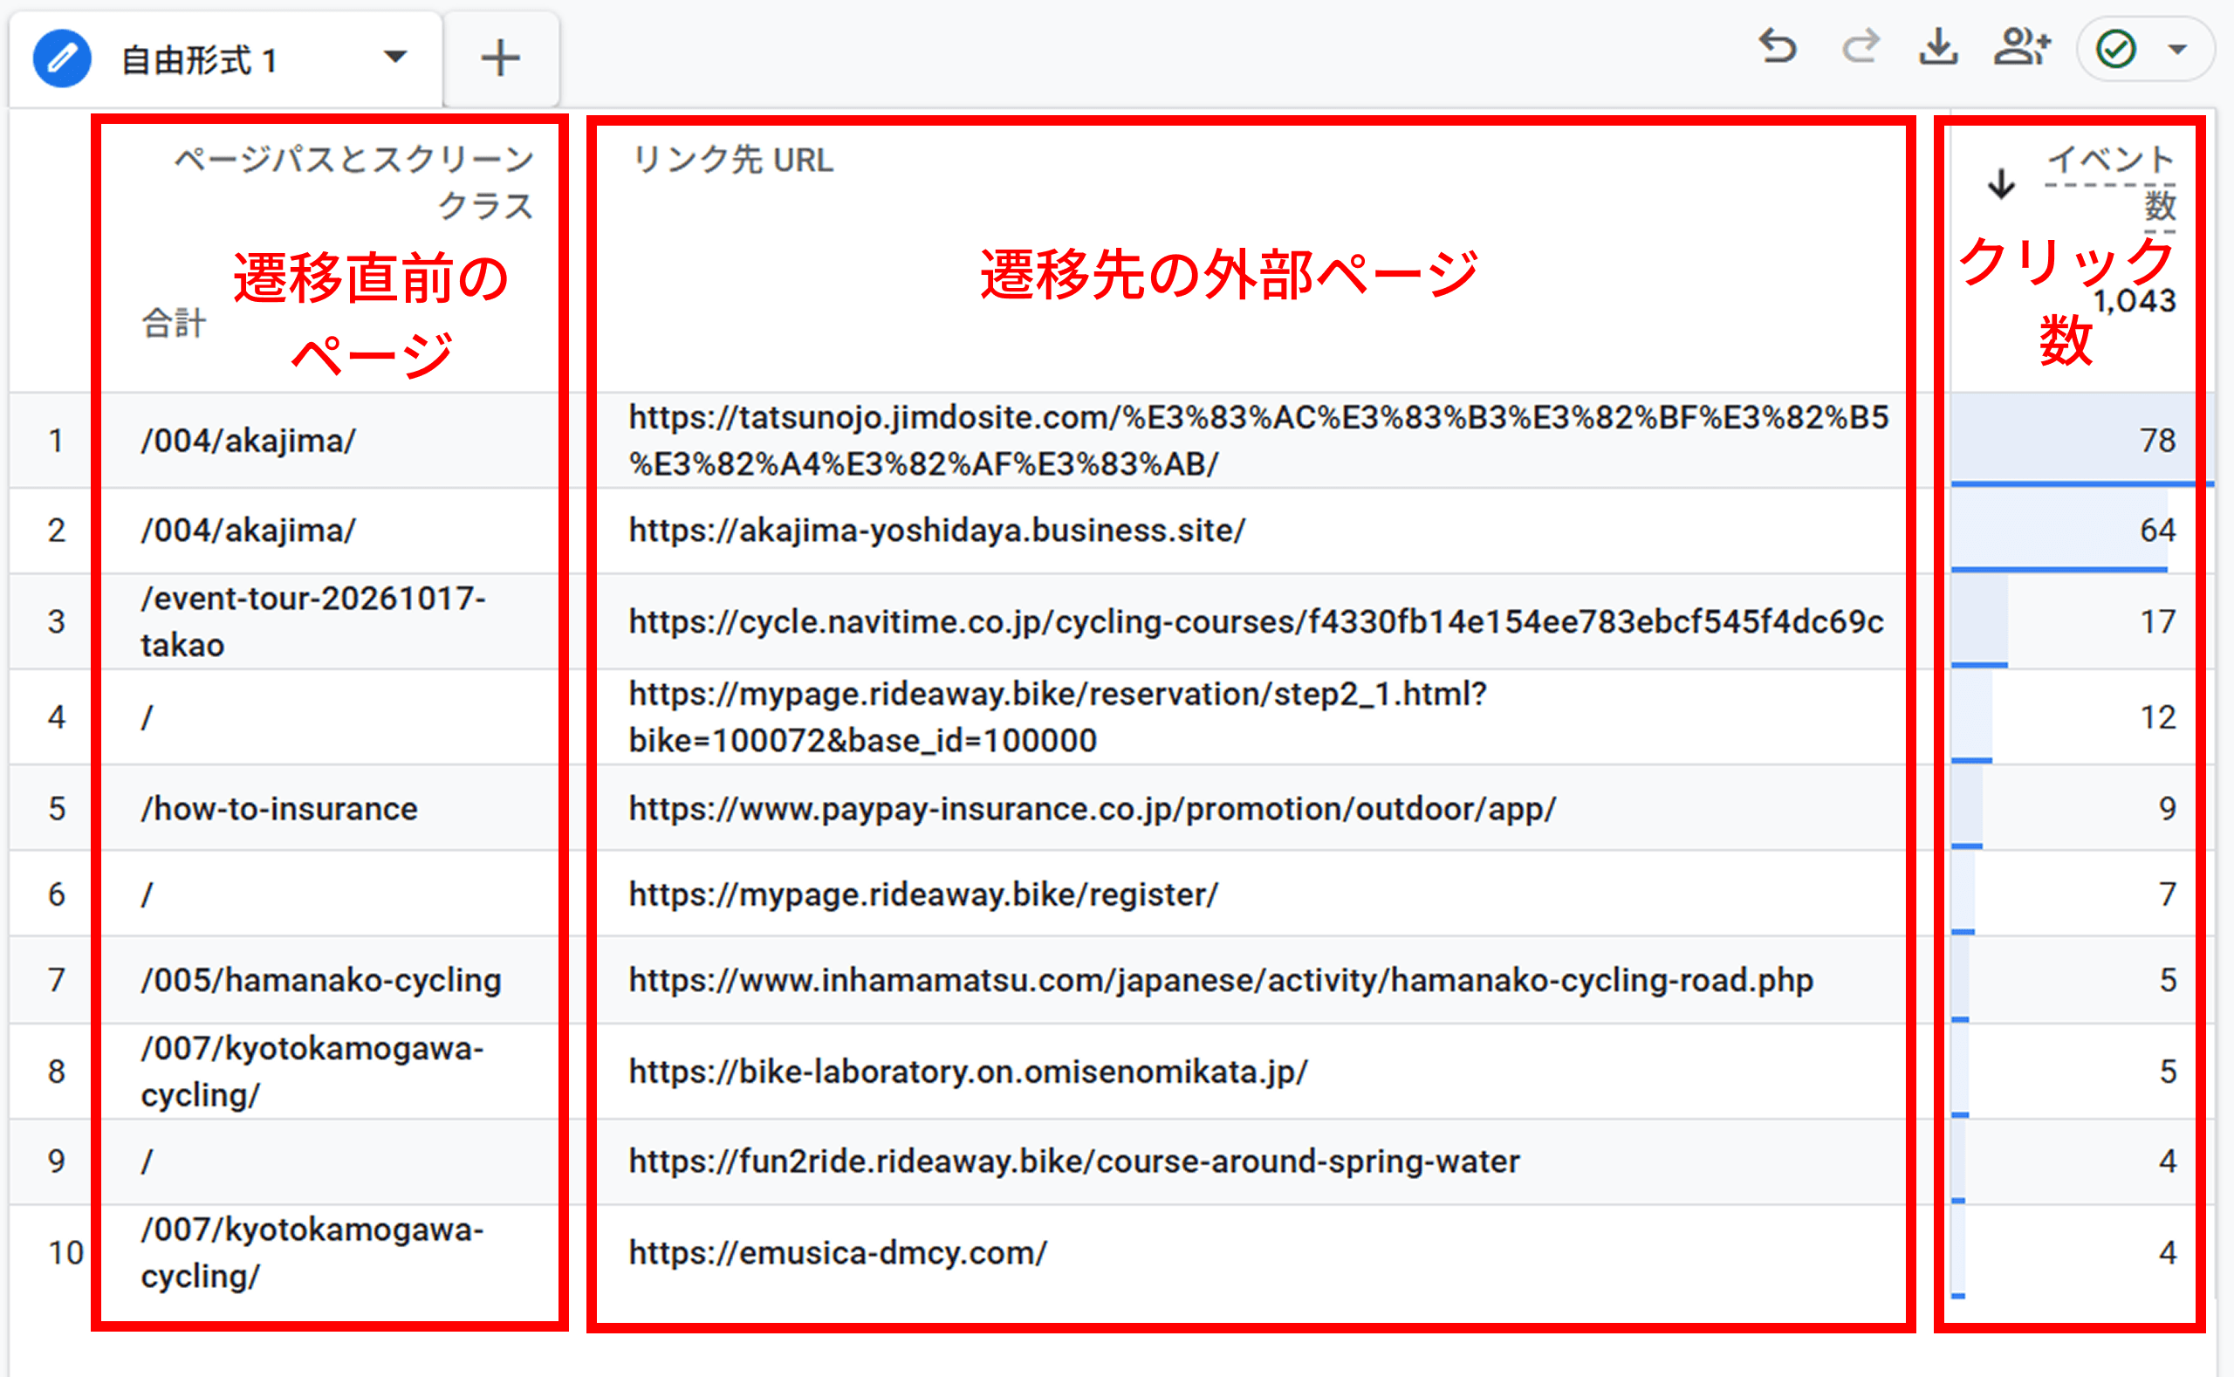Click the /005/hamanako-cycling page path cell

pyautogui.click(x=320, y=980)
